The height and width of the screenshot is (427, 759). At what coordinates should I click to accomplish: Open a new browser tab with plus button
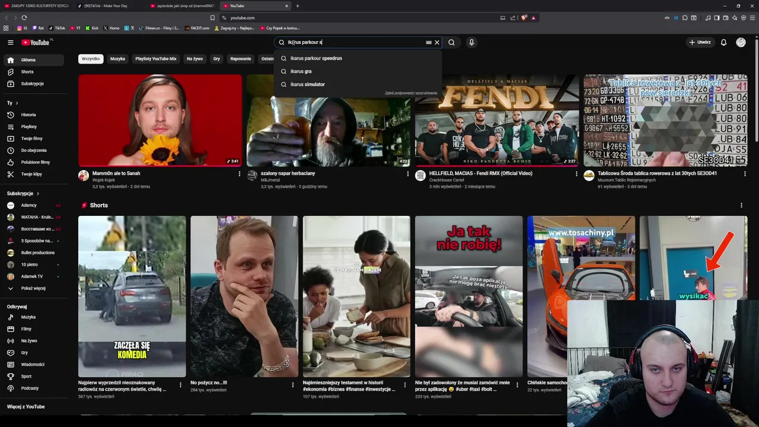click(298, 6)
